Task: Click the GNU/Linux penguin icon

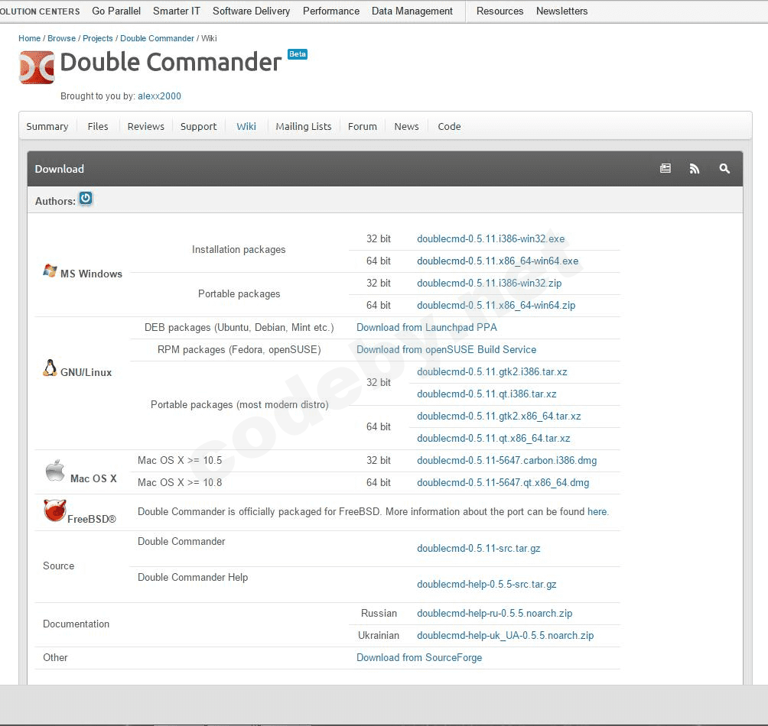Action: click(50, 368)
